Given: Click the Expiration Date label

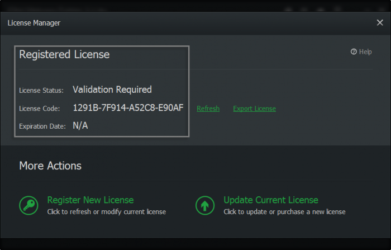Looking at the screenshot, I should (x=42, y=126).
